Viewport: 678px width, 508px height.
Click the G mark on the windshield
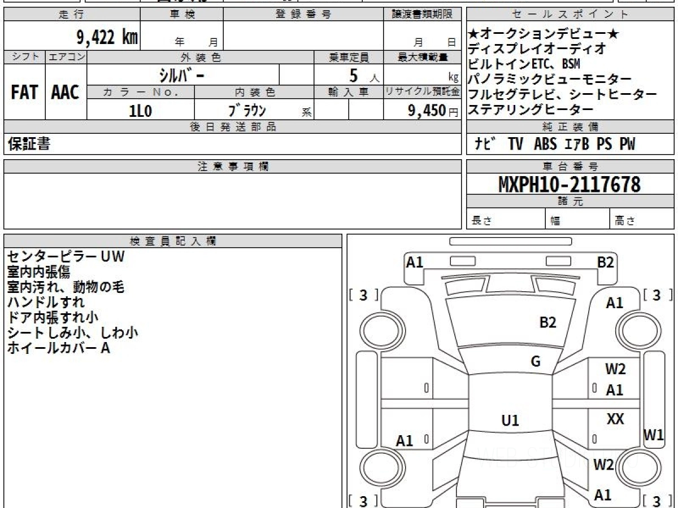(x=536, y=362)
